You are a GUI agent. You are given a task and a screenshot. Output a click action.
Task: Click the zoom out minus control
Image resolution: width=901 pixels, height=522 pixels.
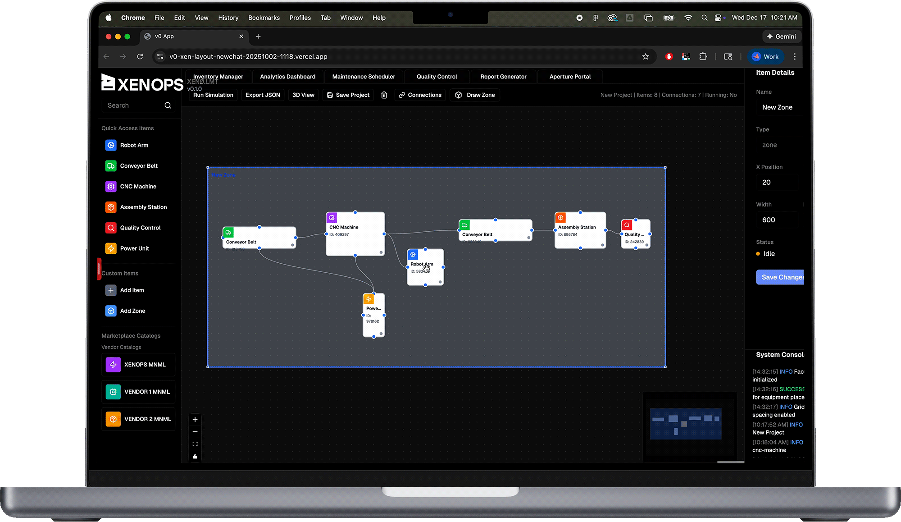[x=195, y=432]
